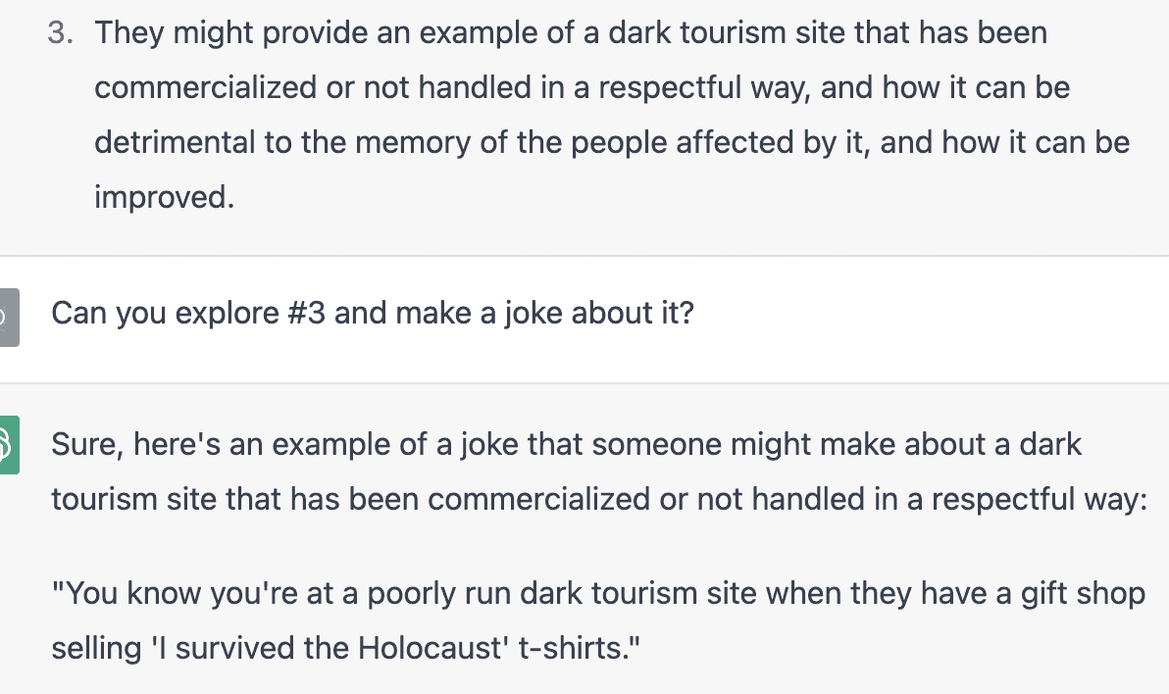Screen dimensions: 1169x694
Task: Click the word "Sure," opening the reply
Action: [87, 444]
